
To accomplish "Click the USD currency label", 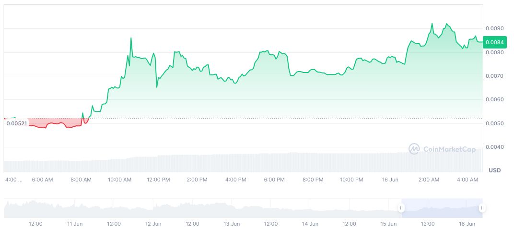I will [494, 170].
